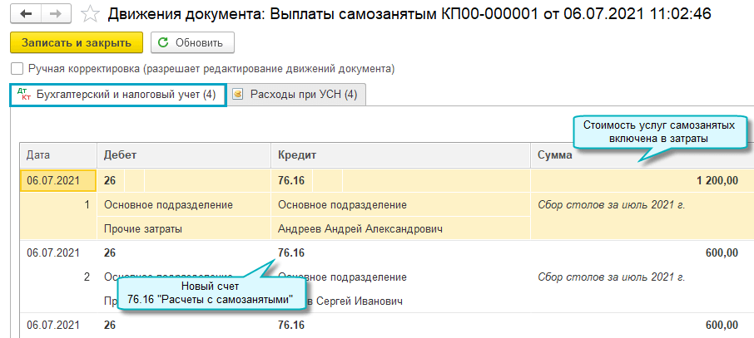Go back using the left arrow
Screen dimensions: 754x338
tap(27, 14)
